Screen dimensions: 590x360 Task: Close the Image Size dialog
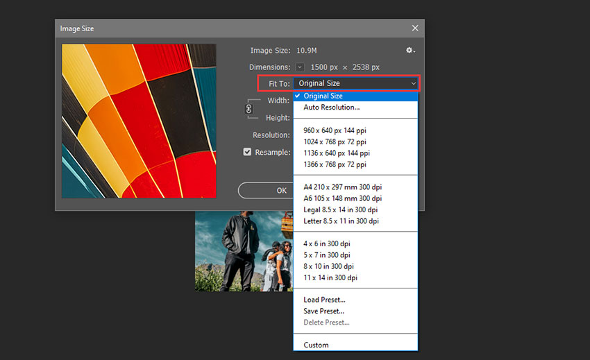click(x=415, y=28)
